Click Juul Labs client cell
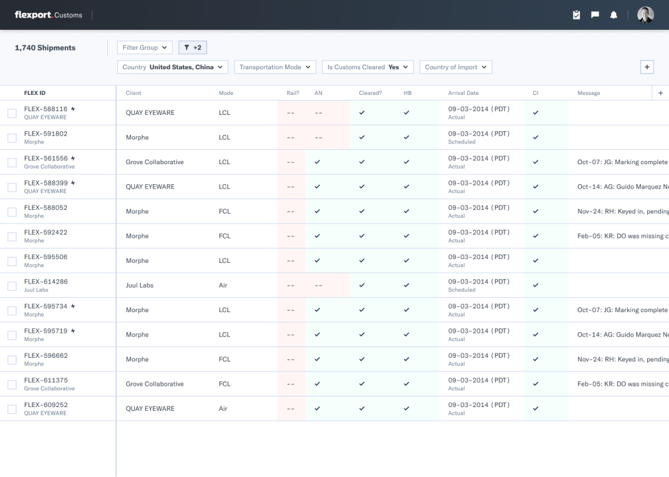This screenshot has height=477, width=669. point(140,285)
